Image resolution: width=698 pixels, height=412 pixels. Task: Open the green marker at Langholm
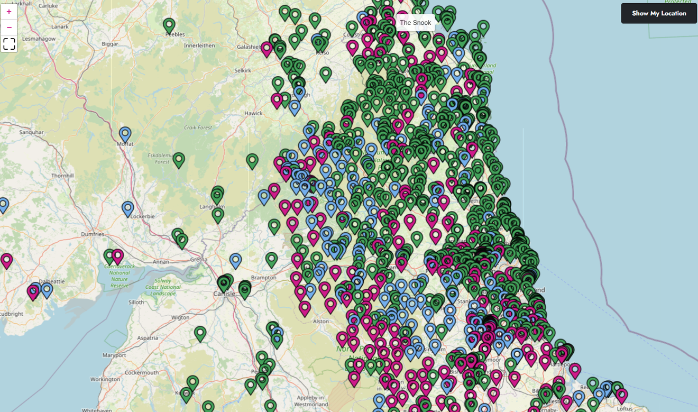tap(218, 214)
